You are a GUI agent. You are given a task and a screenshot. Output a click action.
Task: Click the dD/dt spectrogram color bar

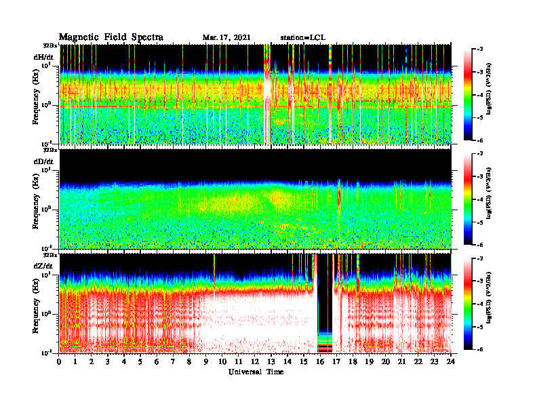click(x=468, y=199)
